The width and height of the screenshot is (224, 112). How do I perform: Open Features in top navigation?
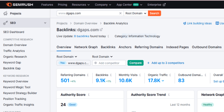coord(47,4)
